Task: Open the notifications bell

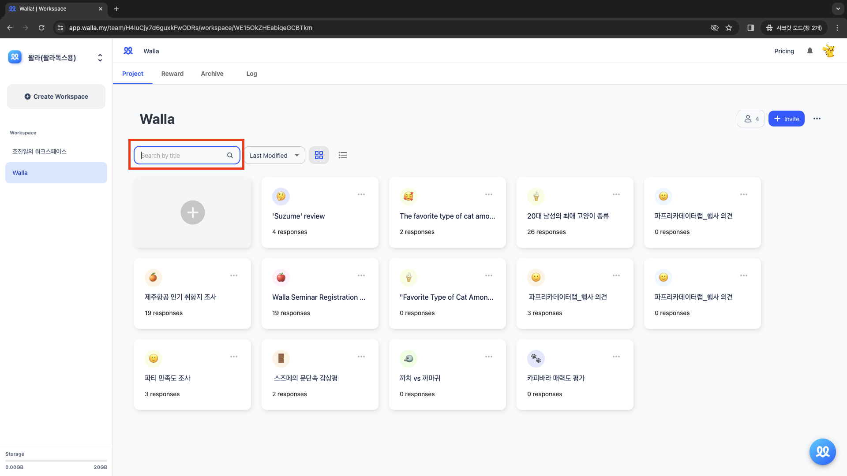Action: (x=810, y=51)
